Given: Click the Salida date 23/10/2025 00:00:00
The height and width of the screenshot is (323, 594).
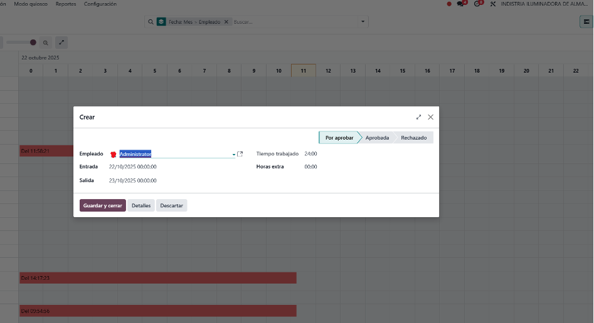Looking at the screenshot, I should [132, 181].
